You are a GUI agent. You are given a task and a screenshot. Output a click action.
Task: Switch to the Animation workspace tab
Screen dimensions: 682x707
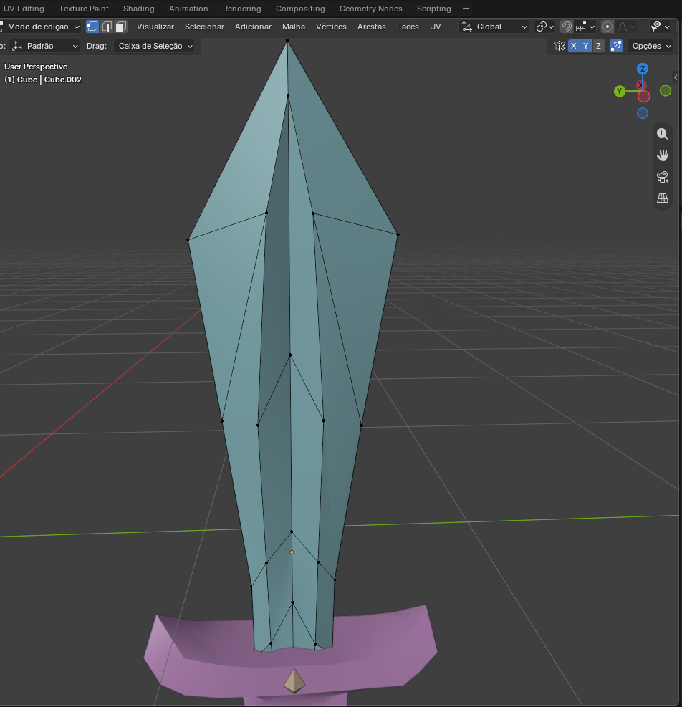(x=188, y=9)
